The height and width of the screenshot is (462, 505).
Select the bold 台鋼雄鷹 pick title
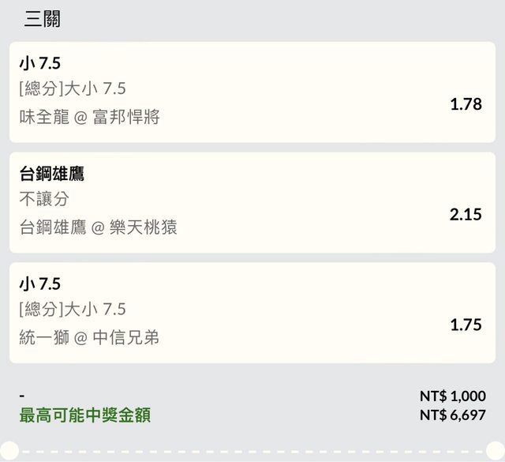[52, 174]
